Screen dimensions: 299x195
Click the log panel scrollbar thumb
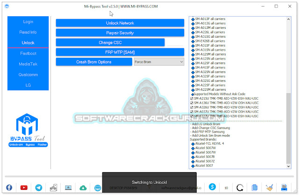pos(289,128)
